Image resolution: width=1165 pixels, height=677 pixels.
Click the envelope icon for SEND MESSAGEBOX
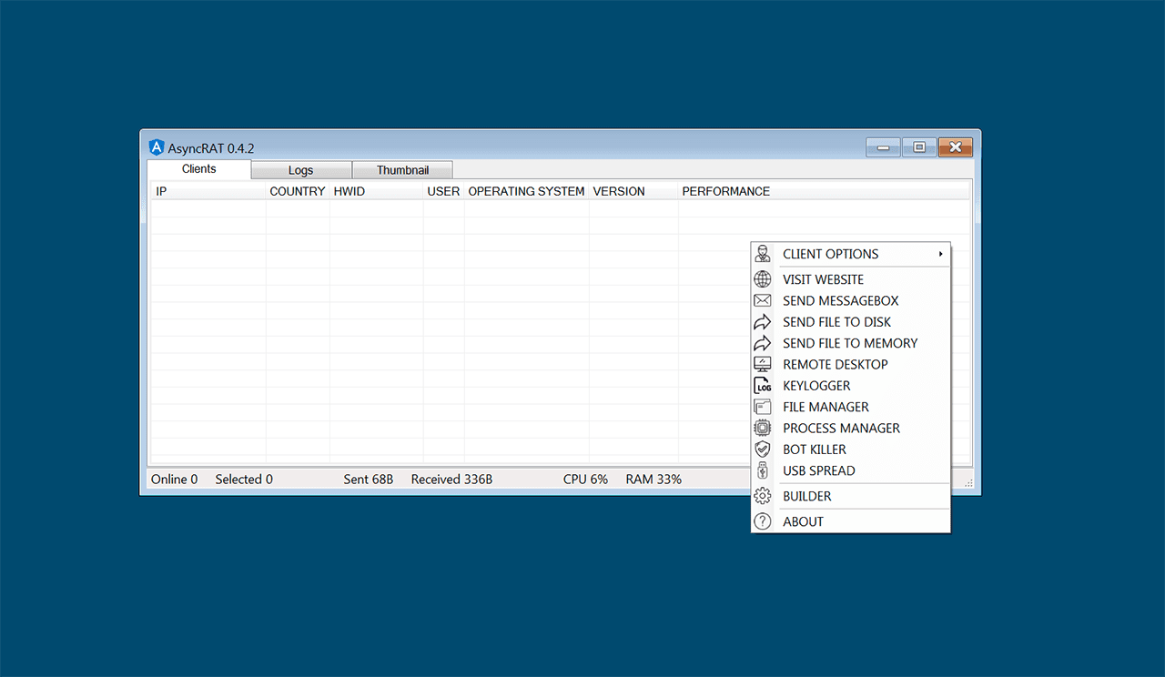coord(763,300)
